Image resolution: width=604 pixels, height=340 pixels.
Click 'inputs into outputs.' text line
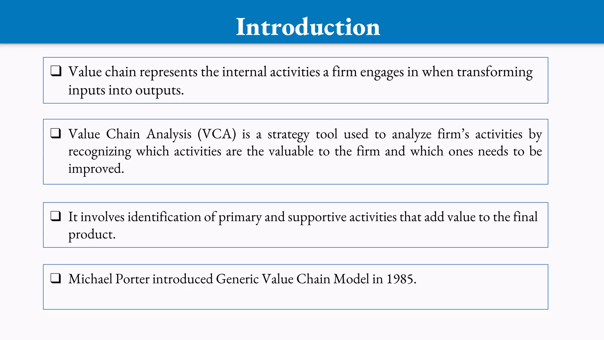pyautogui.click(x=126, y=91)
